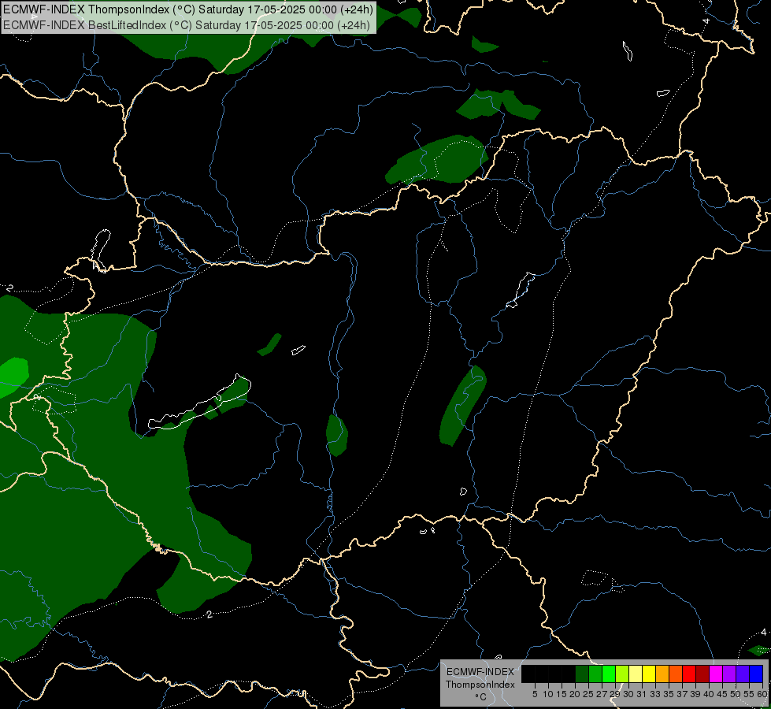Image resolution: width=771 pixels, height=709 pixels.
Task: Click the legend tick value 30
Action: click(628, 694)
